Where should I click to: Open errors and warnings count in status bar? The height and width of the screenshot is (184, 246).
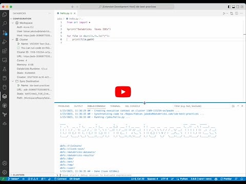pyautogui.click(x=33, y=179)
